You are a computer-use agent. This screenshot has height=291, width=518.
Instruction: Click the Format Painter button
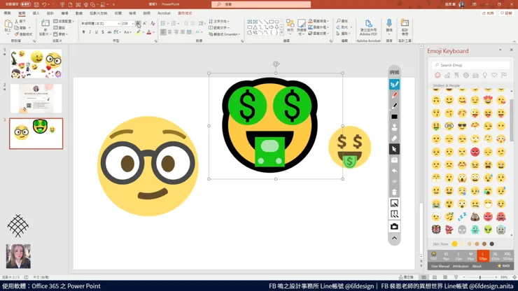[24, 34]
